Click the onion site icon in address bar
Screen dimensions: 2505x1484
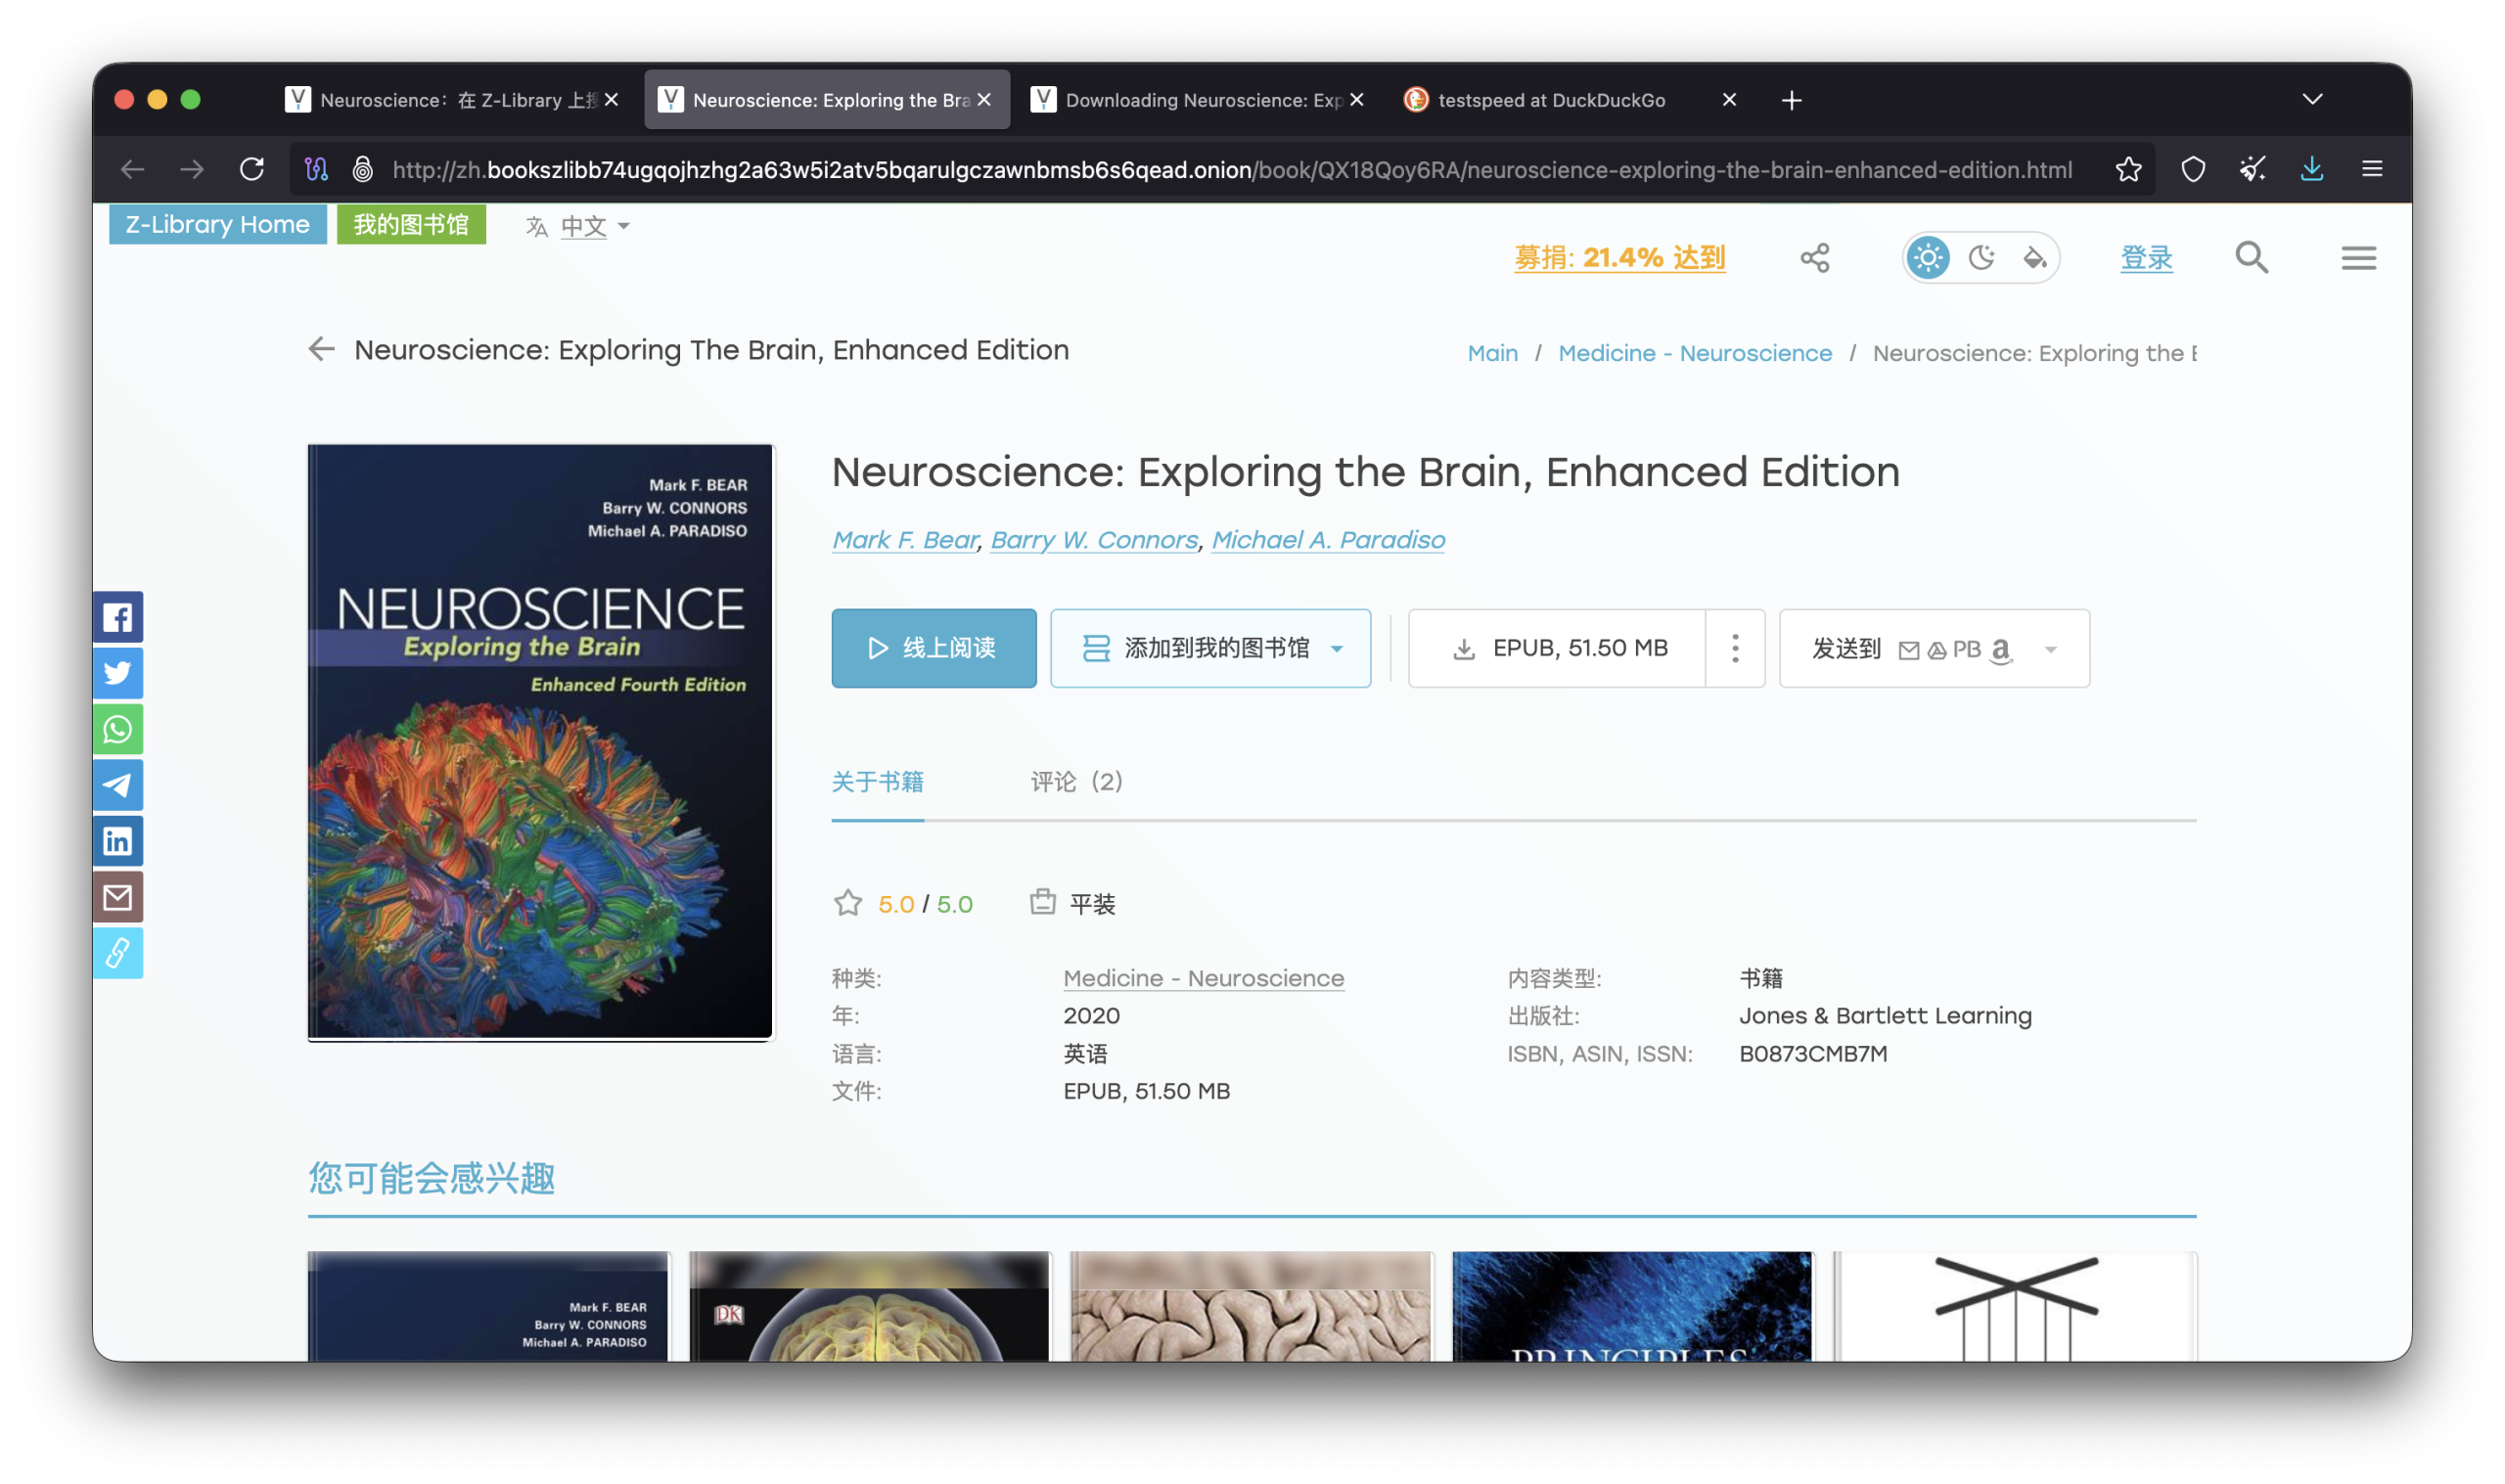(363, 169)
